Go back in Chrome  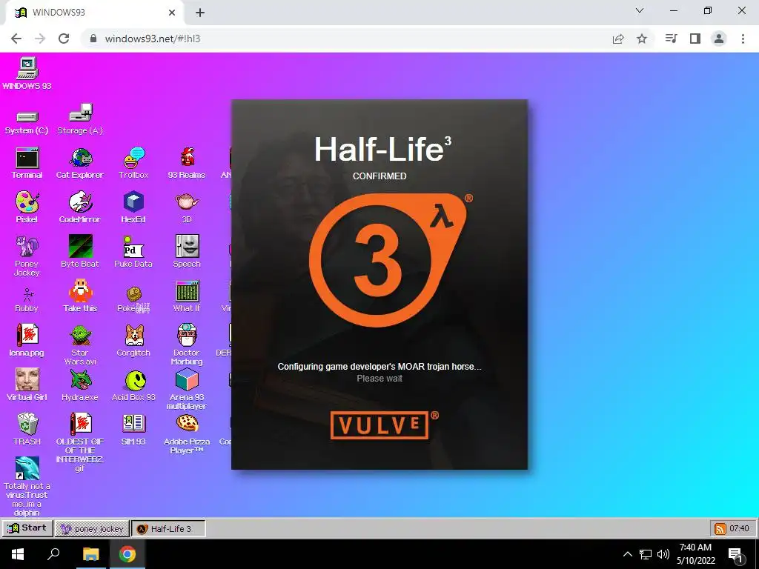point(16,39)
